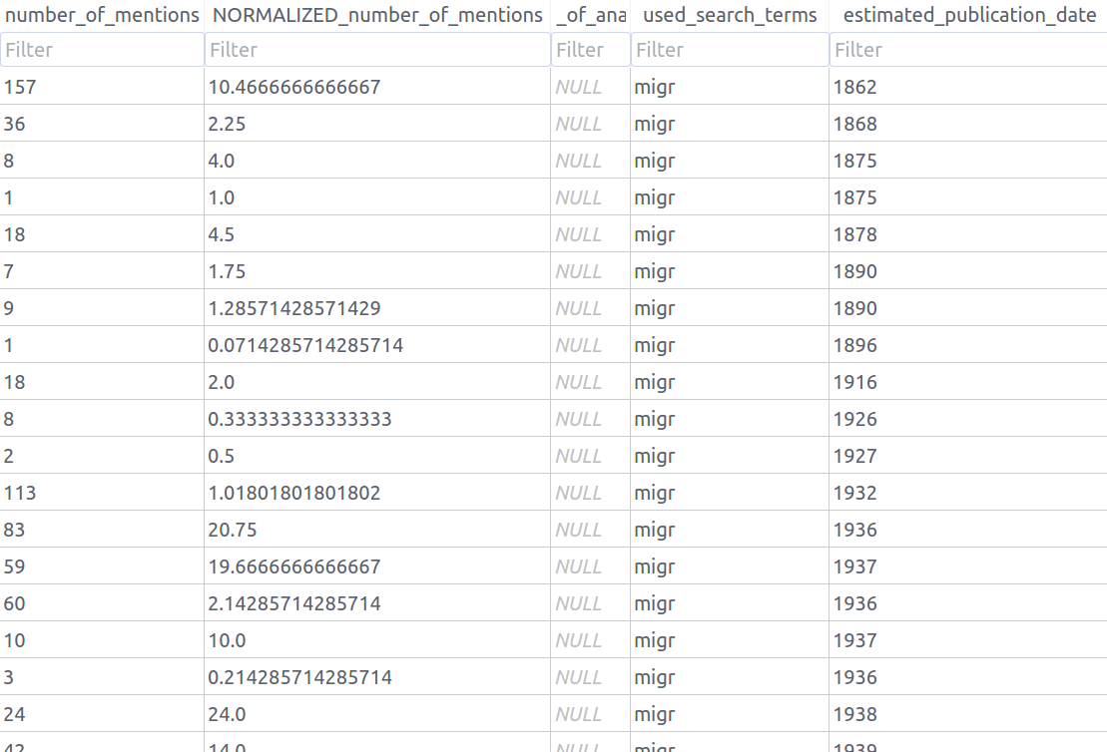Select the cell with value 113
The height and width of the screenshot is (752, 1107).
coord(102,493)
